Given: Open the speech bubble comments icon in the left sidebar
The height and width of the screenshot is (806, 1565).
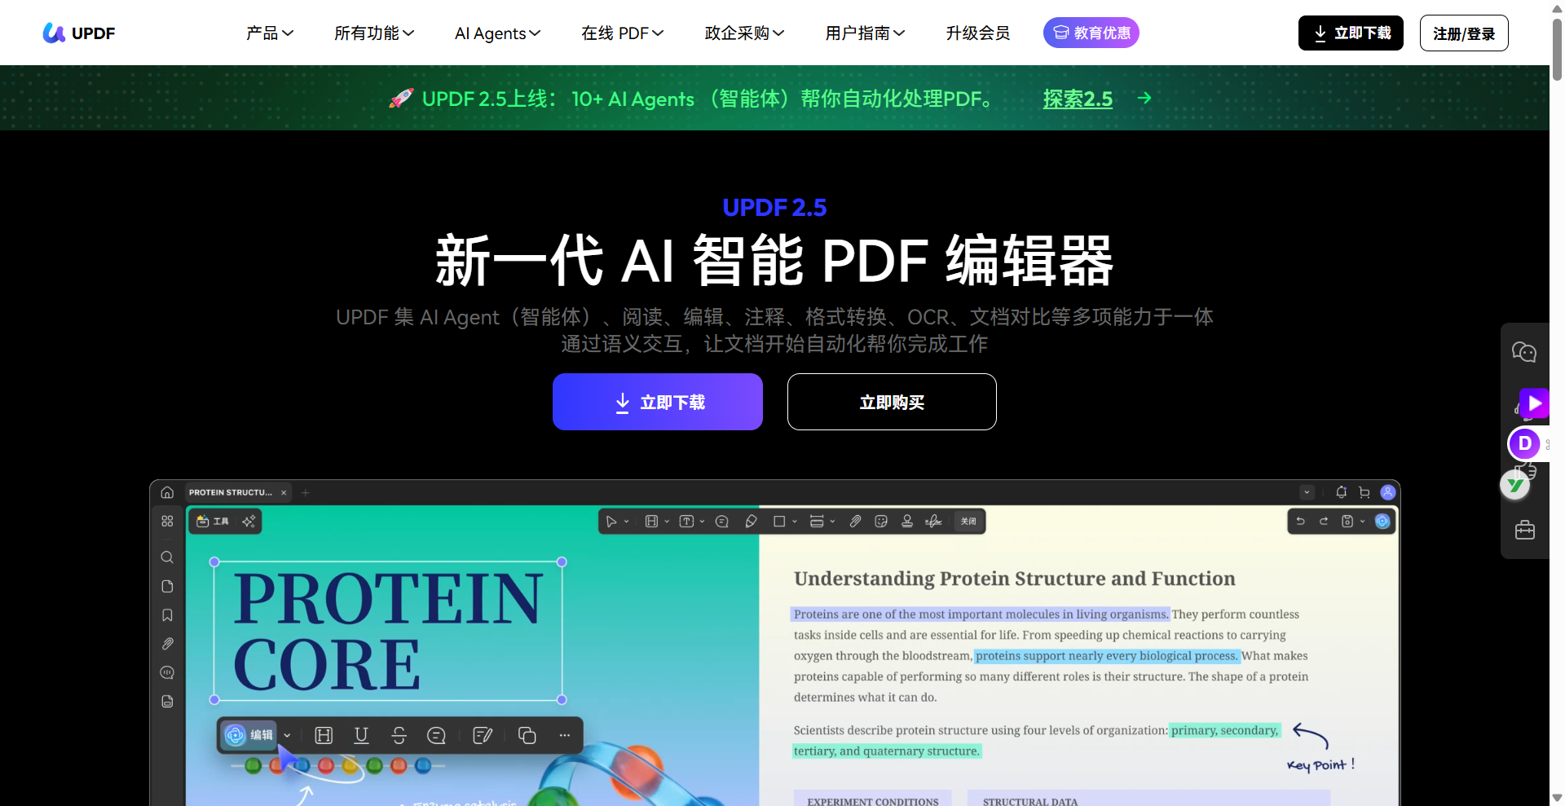Looking at the screenshot, I should click(x=167, y=672).
